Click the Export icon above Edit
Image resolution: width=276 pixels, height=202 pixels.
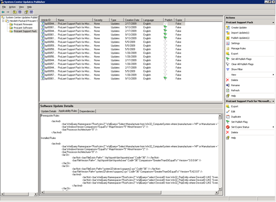pos(228,107)
